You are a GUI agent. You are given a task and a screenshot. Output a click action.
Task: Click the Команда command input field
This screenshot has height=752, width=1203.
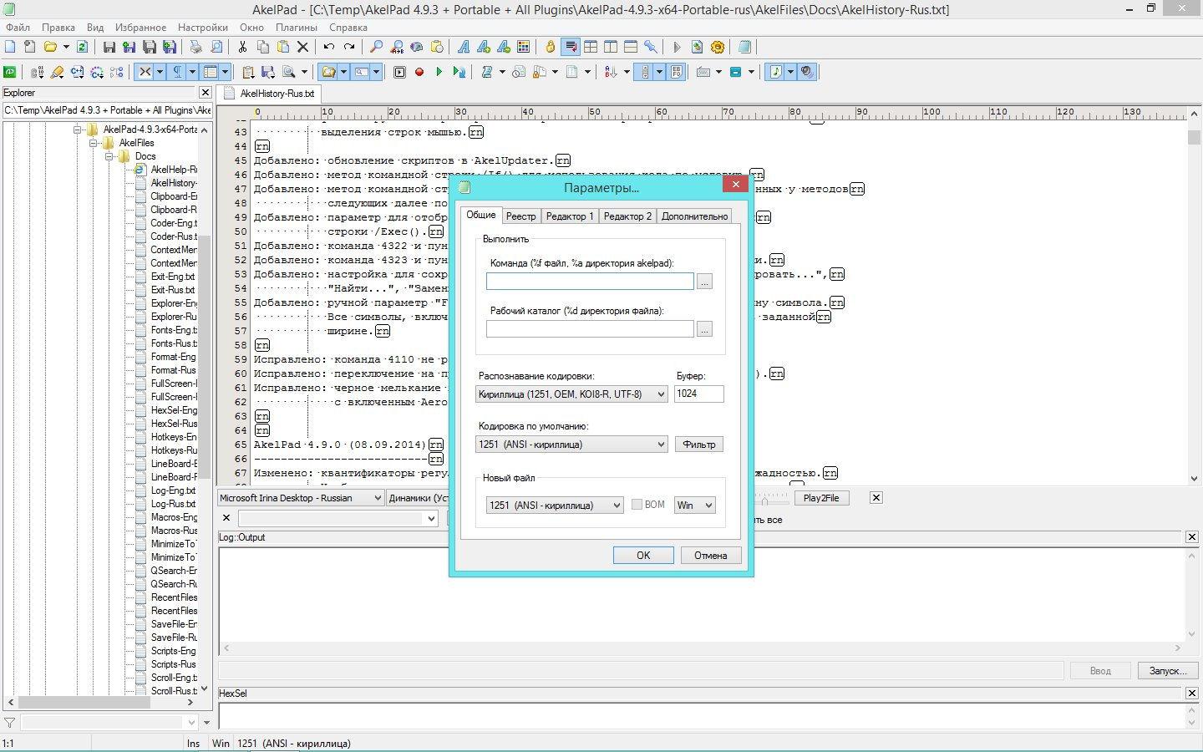click(x=590, y=282)
